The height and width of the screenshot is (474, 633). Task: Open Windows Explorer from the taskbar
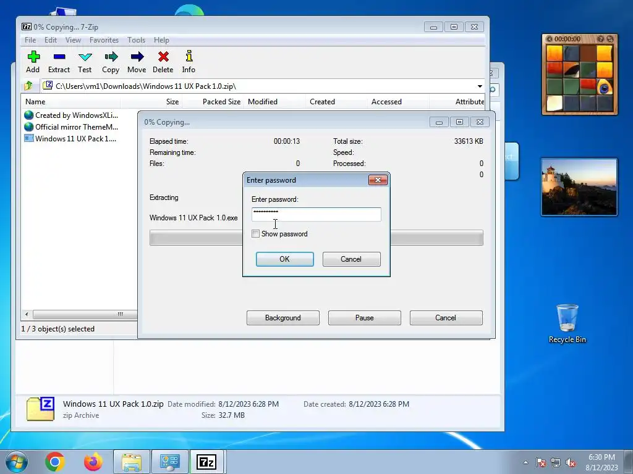132,462
